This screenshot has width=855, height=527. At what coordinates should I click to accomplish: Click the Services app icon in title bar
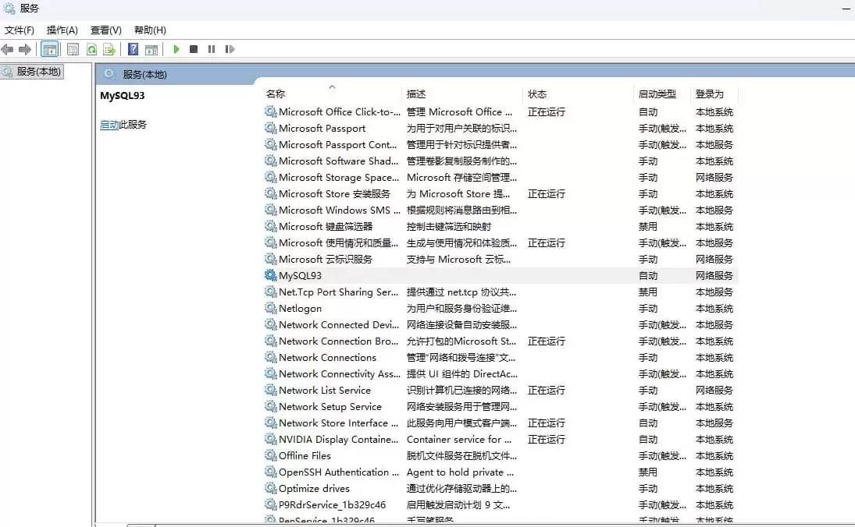[9, 8]
